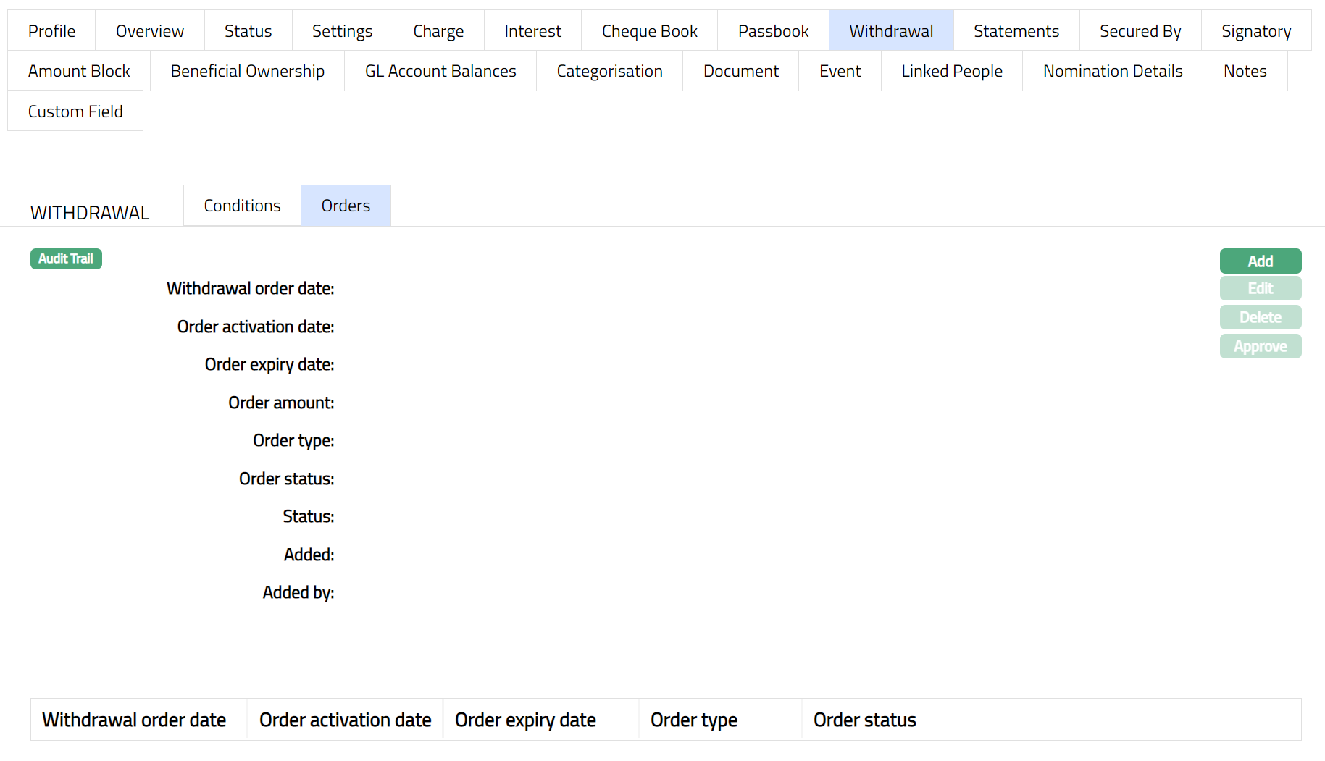Click the Order status column header
This screenshot has height=761, width=1325.
(x=864, y=720)
